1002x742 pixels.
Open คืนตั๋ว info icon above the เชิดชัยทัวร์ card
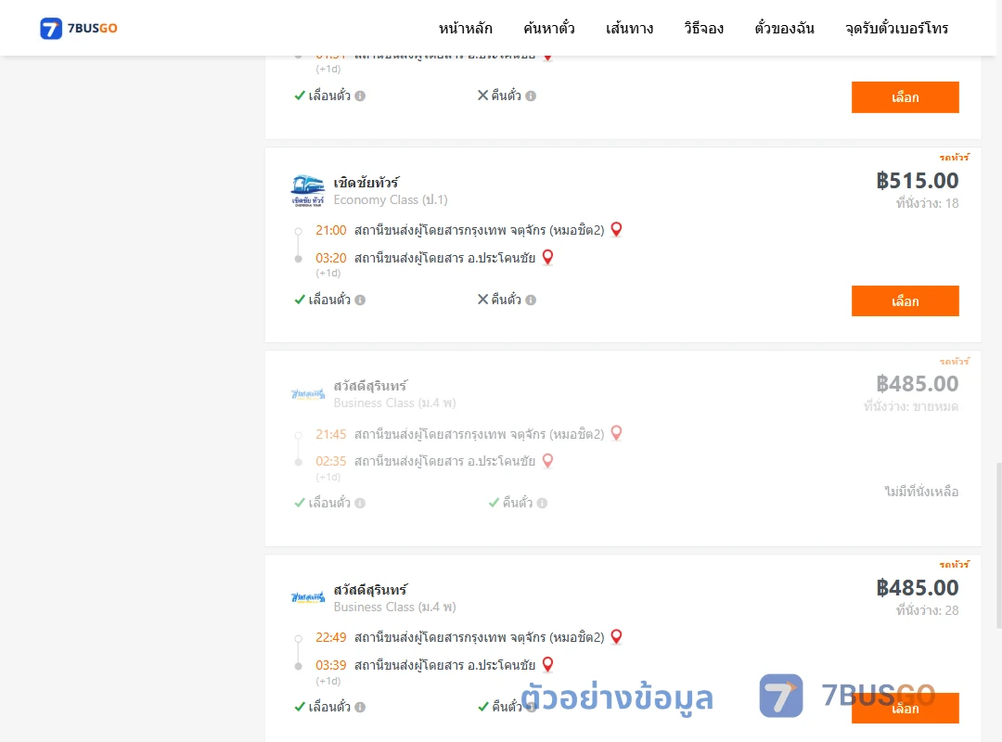click(531, 96)
